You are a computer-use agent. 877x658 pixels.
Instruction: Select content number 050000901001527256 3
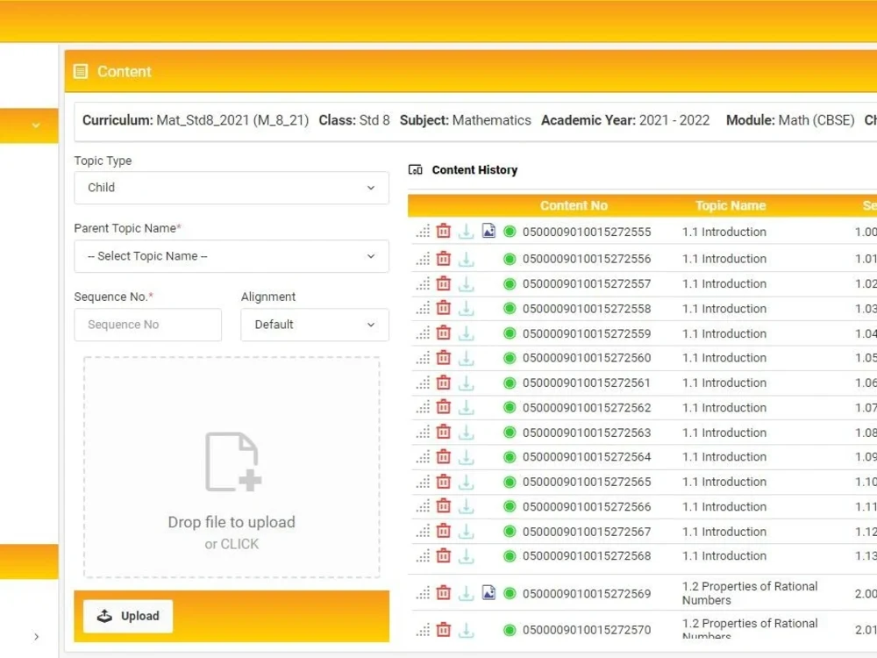(587, 433)
